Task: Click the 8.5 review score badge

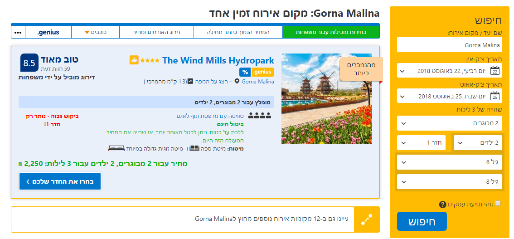Action: 29,63
